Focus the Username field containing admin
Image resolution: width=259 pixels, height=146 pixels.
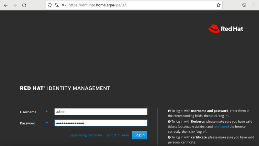coord(101,112)
